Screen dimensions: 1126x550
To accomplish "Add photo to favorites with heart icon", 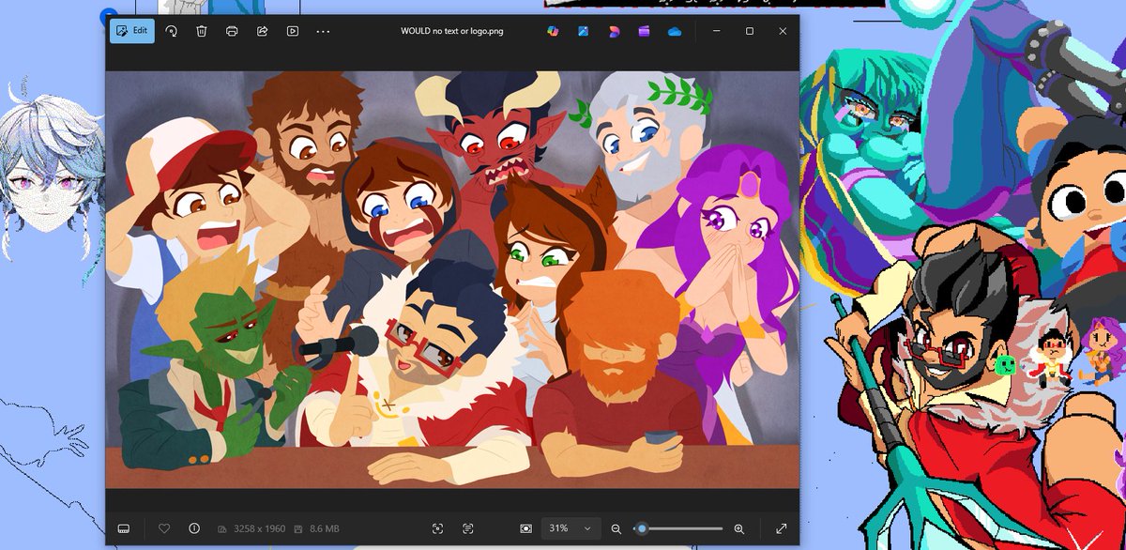I will click(x=164, y=528).
